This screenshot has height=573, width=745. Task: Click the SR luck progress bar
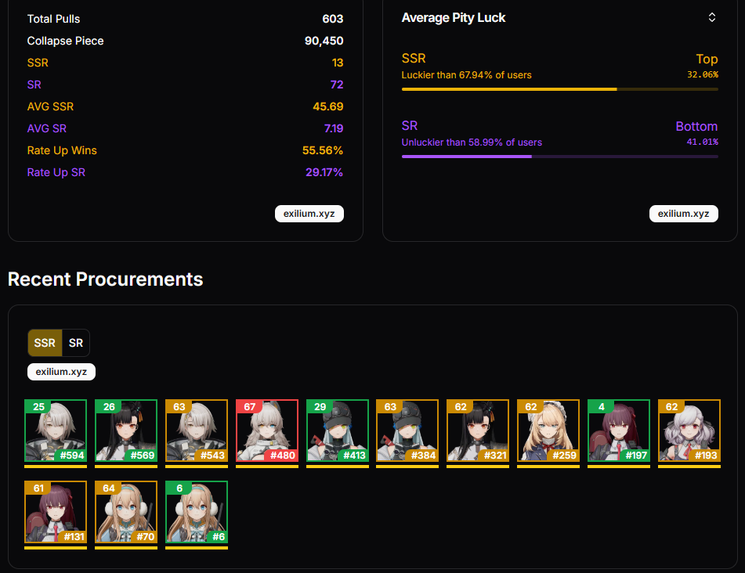point(559,157)
